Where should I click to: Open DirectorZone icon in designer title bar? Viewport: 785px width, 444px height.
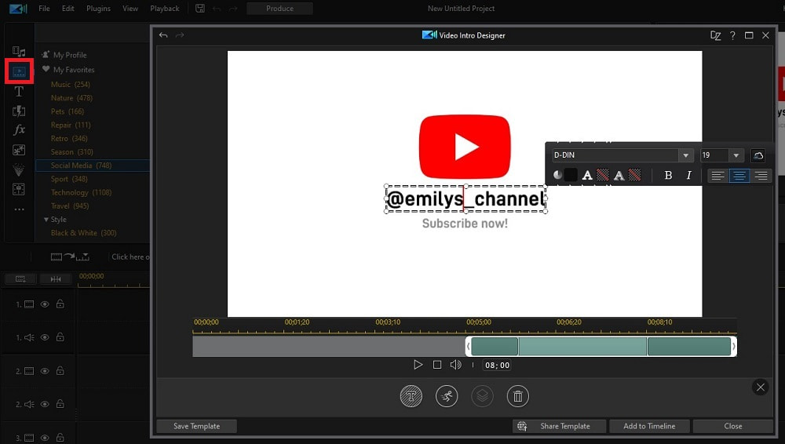(x=715, y=35)
